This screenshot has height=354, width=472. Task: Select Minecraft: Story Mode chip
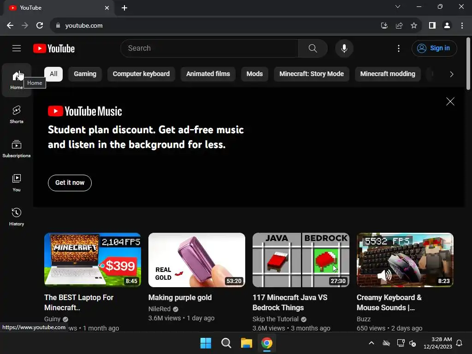click(x=312, y=74)
